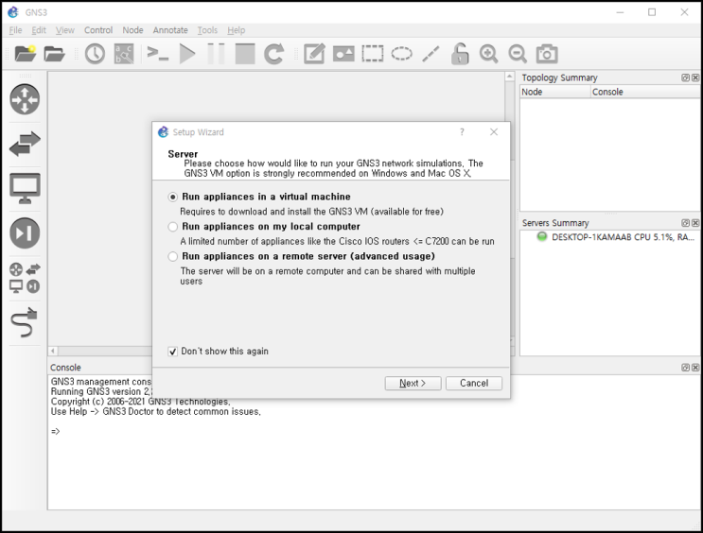Viewport: 703px width, 533px height.
Task: Click the console command prompt line
Action: pos(56,431)
